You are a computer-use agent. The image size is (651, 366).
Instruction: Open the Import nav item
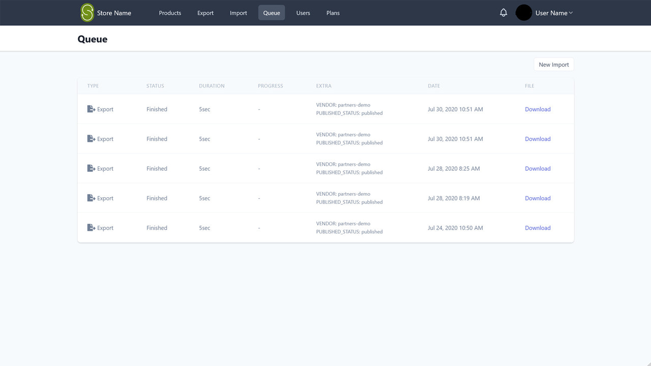tap(239, 13)
